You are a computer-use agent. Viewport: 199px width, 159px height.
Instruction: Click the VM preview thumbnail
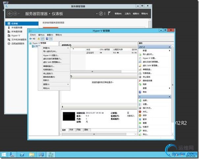click(x=69, y=116)
